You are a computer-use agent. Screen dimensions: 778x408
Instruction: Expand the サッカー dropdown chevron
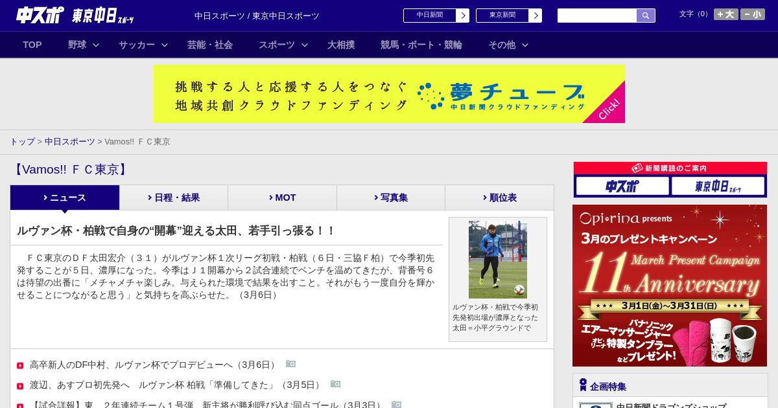(x=165, y=45)
